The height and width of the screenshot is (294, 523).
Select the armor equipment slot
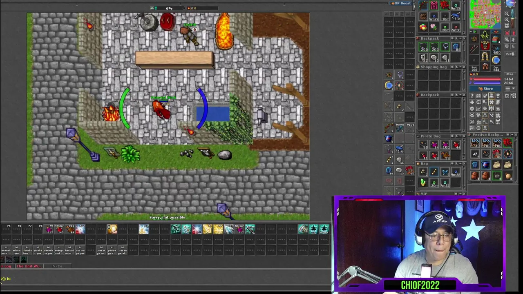(x=485, y=45)
